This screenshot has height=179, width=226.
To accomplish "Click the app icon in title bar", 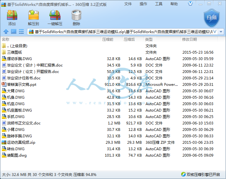I will 4,5.
